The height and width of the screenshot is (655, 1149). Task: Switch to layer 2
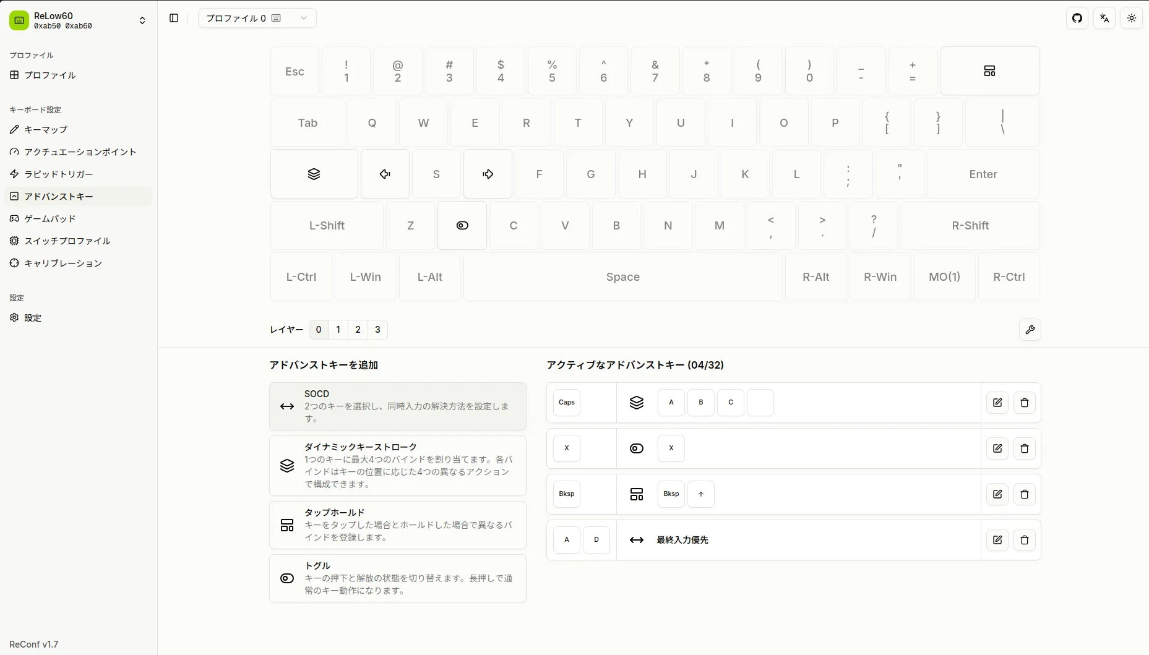[358, 330]
